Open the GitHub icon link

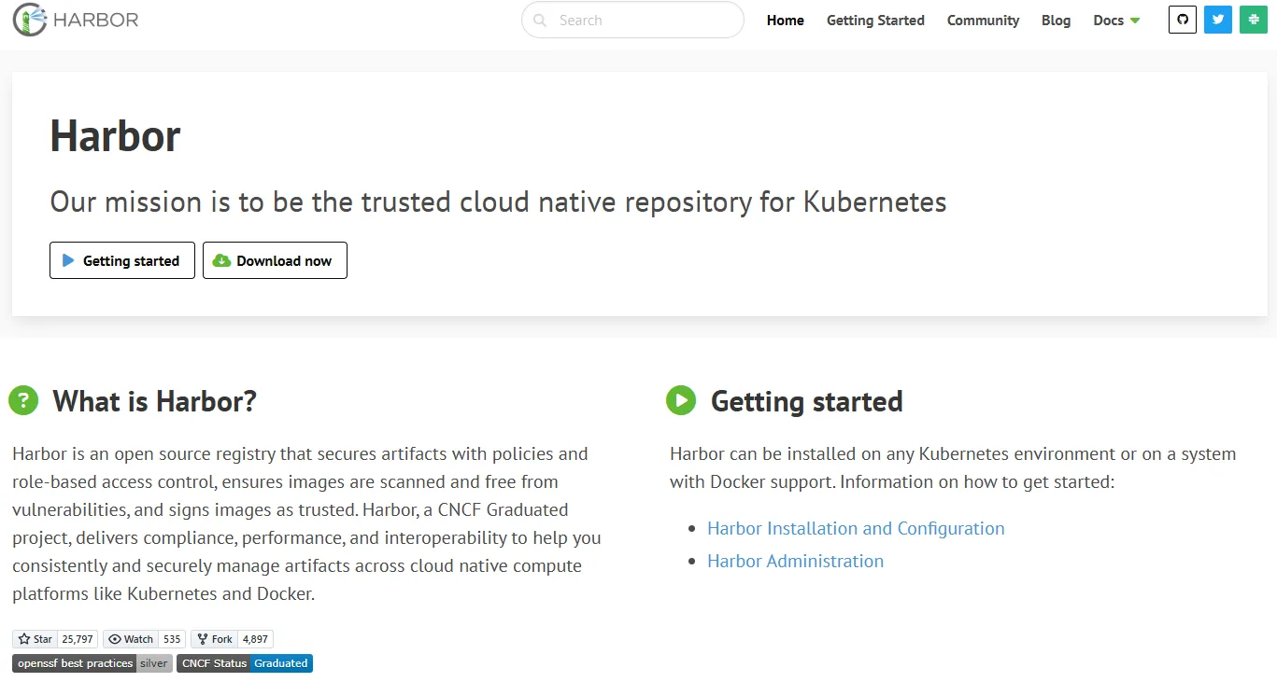coord(1183,20)
